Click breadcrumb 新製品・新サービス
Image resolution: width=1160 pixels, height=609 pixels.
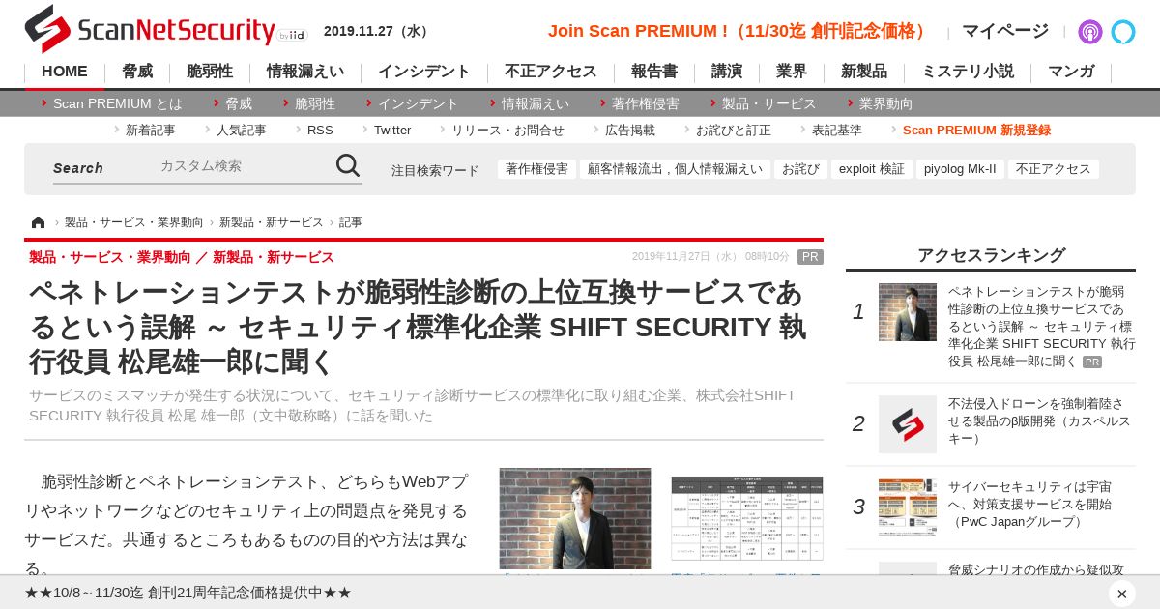(x=272, y=222)
